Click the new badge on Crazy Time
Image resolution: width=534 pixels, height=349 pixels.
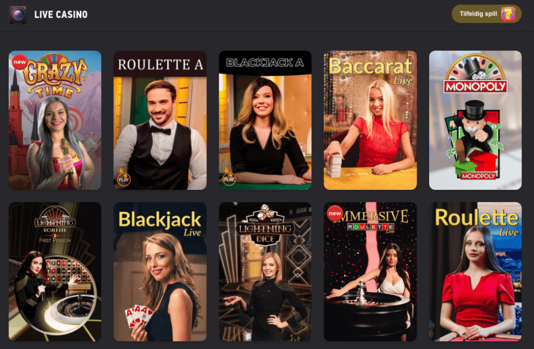[19, 62]
